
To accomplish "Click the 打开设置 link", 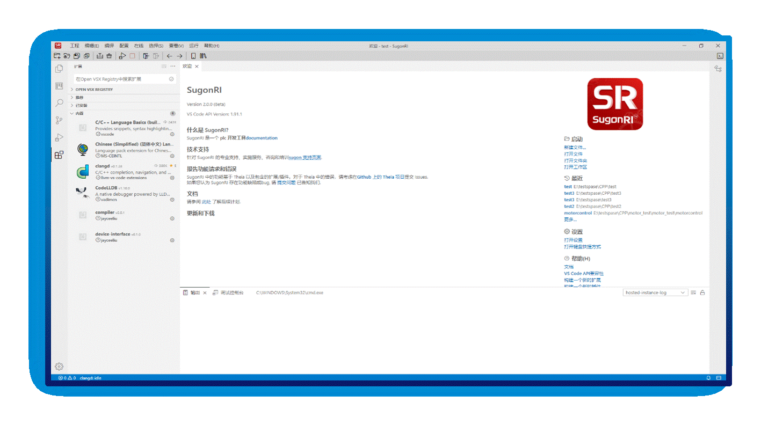I will [573, 240].
